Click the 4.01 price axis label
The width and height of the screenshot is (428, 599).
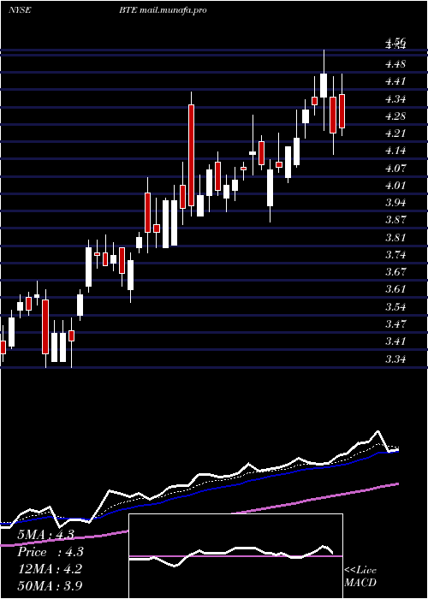point(395,186)
